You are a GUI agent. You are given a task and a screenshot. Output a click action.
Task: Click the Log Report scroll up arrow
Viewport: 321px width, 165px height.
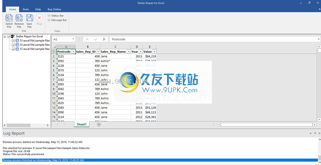point(319,140)
